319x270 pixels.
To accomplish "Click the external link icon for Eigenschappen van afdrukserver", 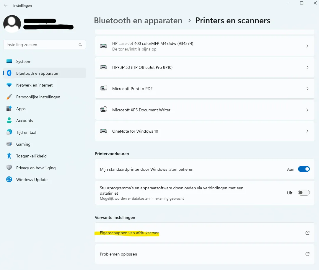I will pos(307,233).
